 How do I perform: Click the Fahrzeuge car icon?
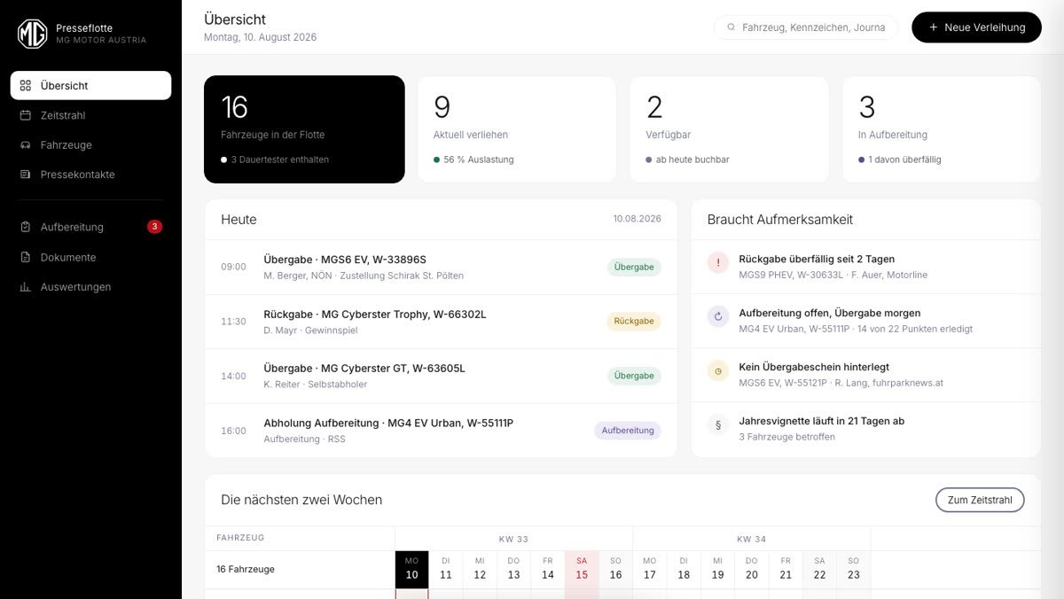pos(26,144)
